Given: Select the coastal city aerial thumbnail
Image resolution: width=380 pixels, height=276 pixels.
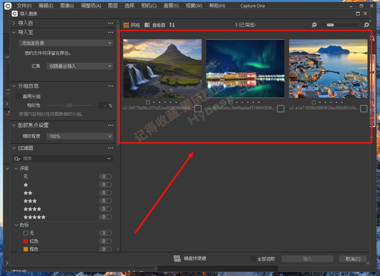Looking at the screenshot, I should click(x=328, y=69).
